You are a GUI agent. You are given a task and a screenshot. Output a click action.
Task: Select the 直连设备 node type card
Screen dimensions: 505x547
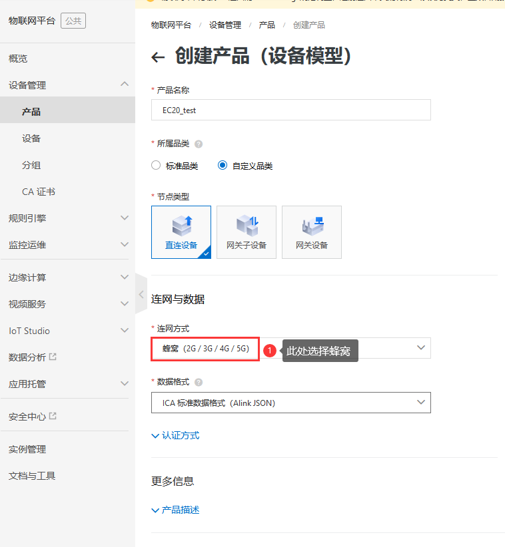click(181, 232)
